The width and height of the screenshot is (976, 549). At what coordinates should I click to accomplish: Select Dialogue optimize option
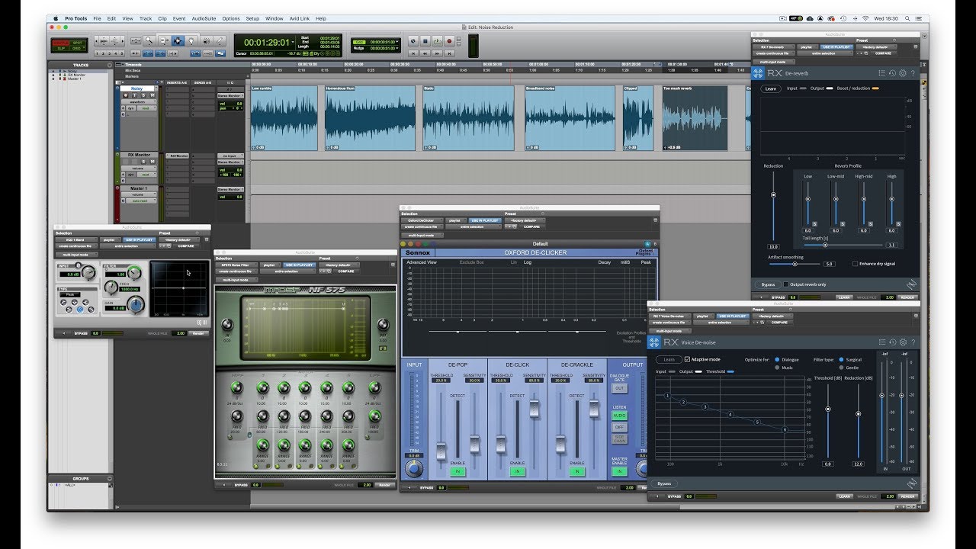[777, 359]
